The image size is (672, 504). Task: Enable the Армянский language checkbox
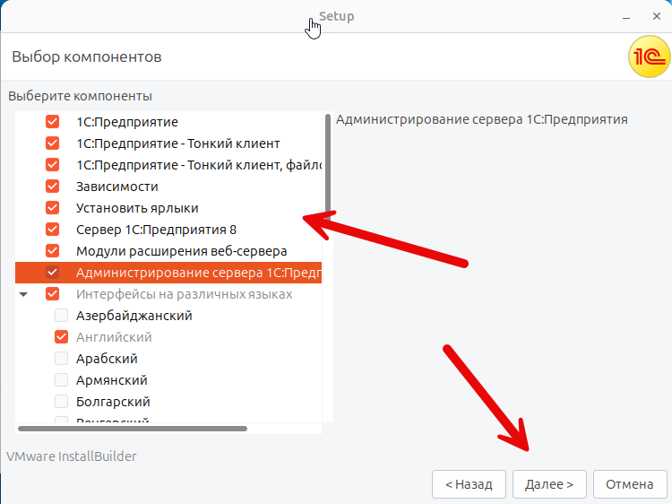[62, 380]
